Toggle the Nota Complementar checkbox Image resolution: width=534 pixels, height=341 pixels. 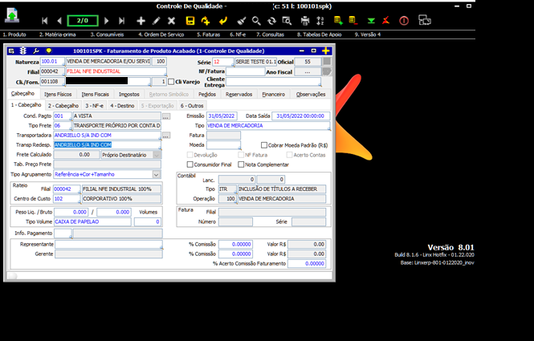click(x=242, y=164)
